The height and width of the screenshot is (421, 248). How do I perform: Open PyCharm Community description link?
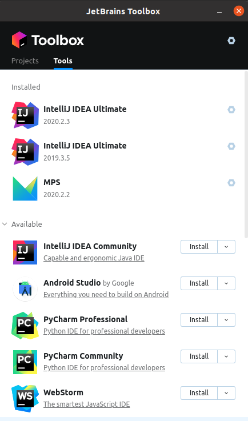104,367
